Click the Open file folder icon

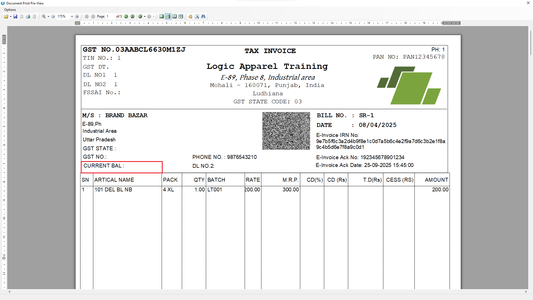click(x=6, y=16)
